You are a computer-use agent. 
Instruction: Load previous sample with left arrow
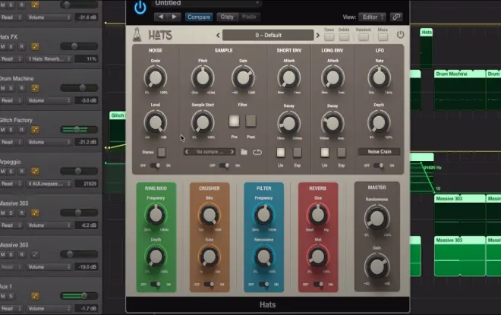point(187,152)
